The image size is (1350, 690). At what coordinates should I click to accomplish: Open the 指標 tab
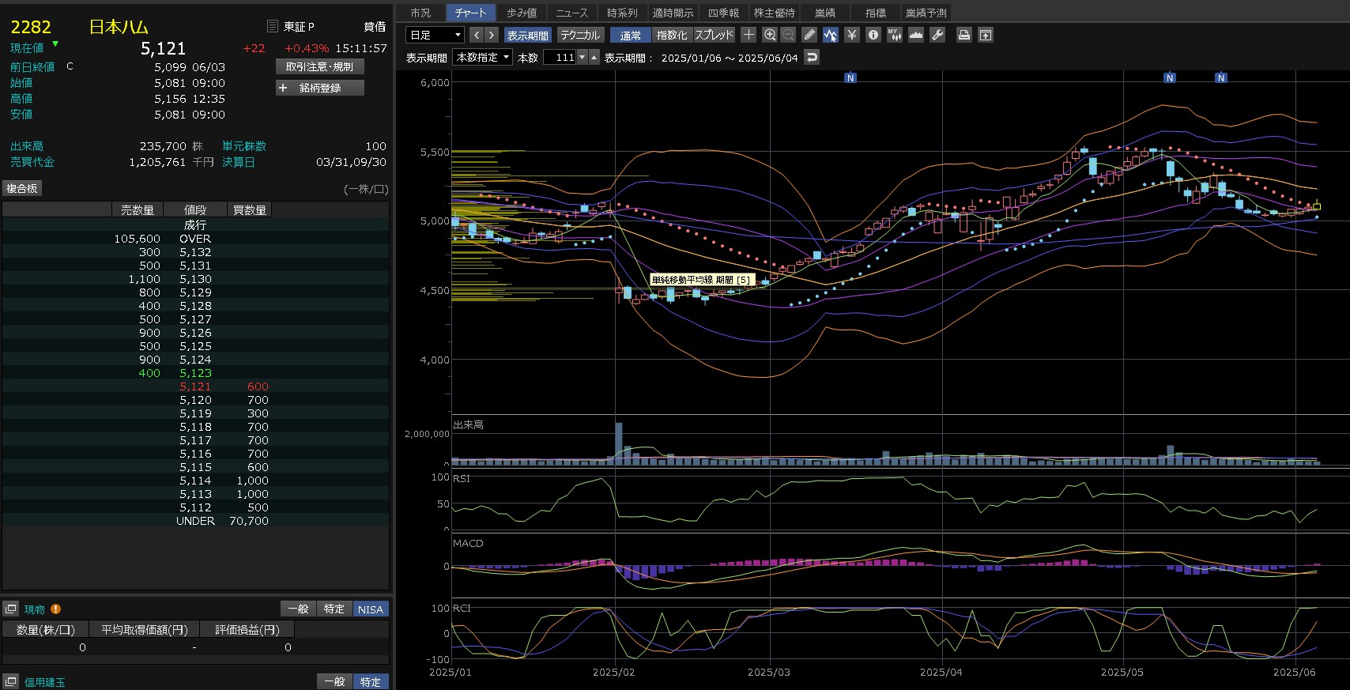pyautogui.click(x=876, y=13)
